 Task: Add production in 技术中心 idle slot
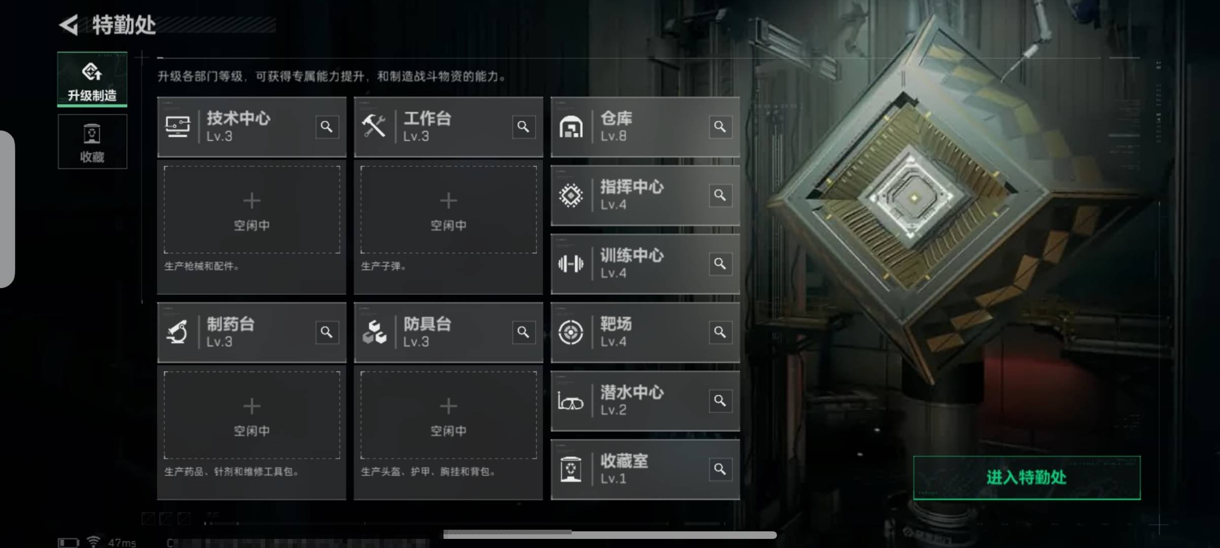252,210
